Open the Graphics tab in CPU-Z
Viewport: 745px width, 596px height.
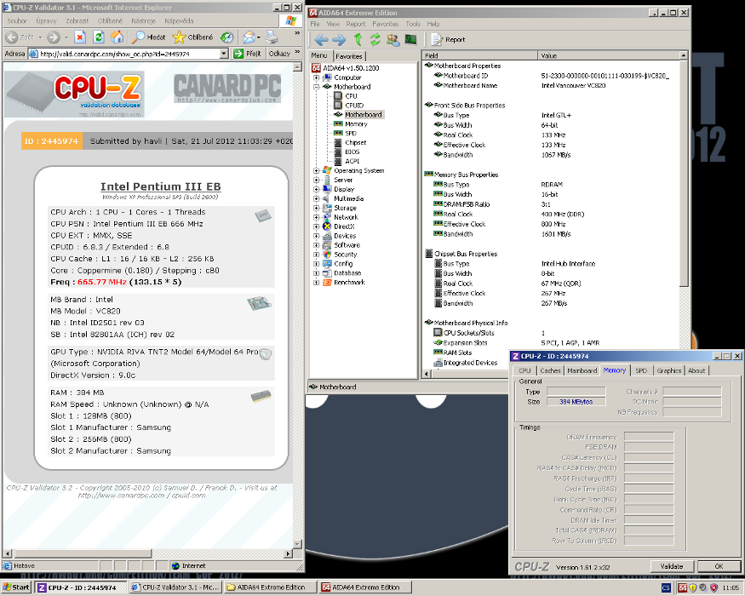click(669, 370)
